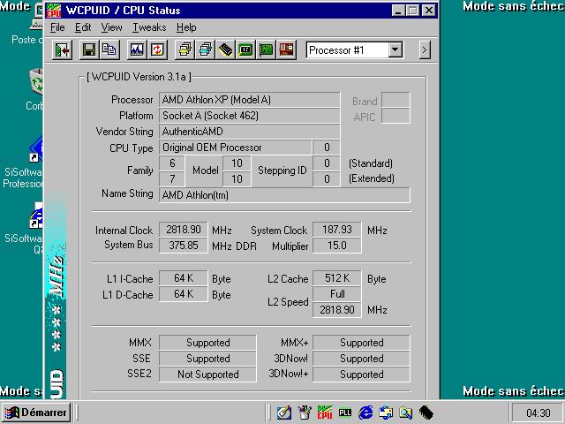565x424 pixels.
Task: Click the empty Brand field
Action: pos(395,100)
